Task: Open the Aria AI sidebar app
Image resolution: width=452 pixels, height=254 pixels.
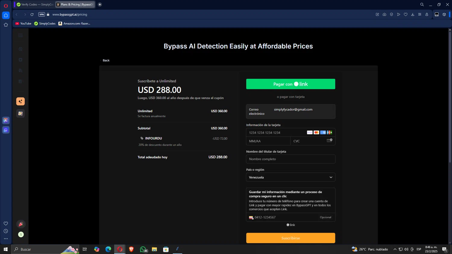Action: 6,120
